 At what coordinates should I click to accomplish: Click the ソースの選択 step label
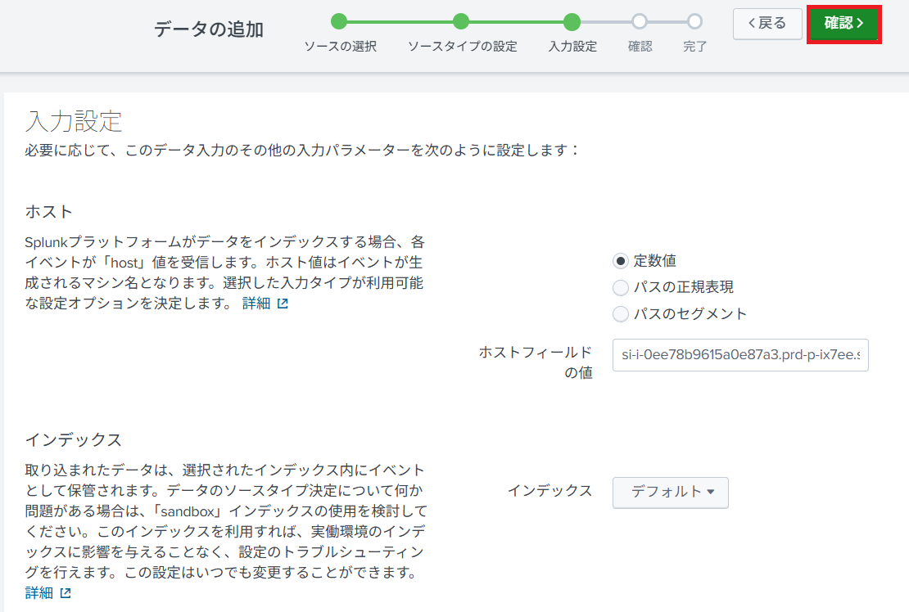(340, 47)
